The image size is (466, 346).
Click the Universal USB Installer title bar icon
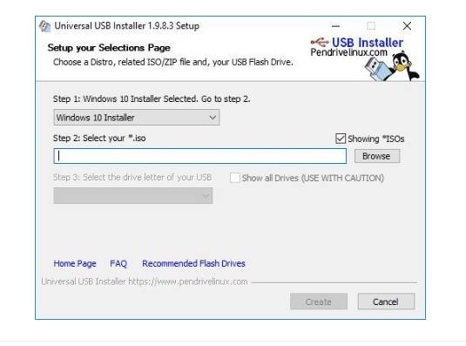click(45, 26)
